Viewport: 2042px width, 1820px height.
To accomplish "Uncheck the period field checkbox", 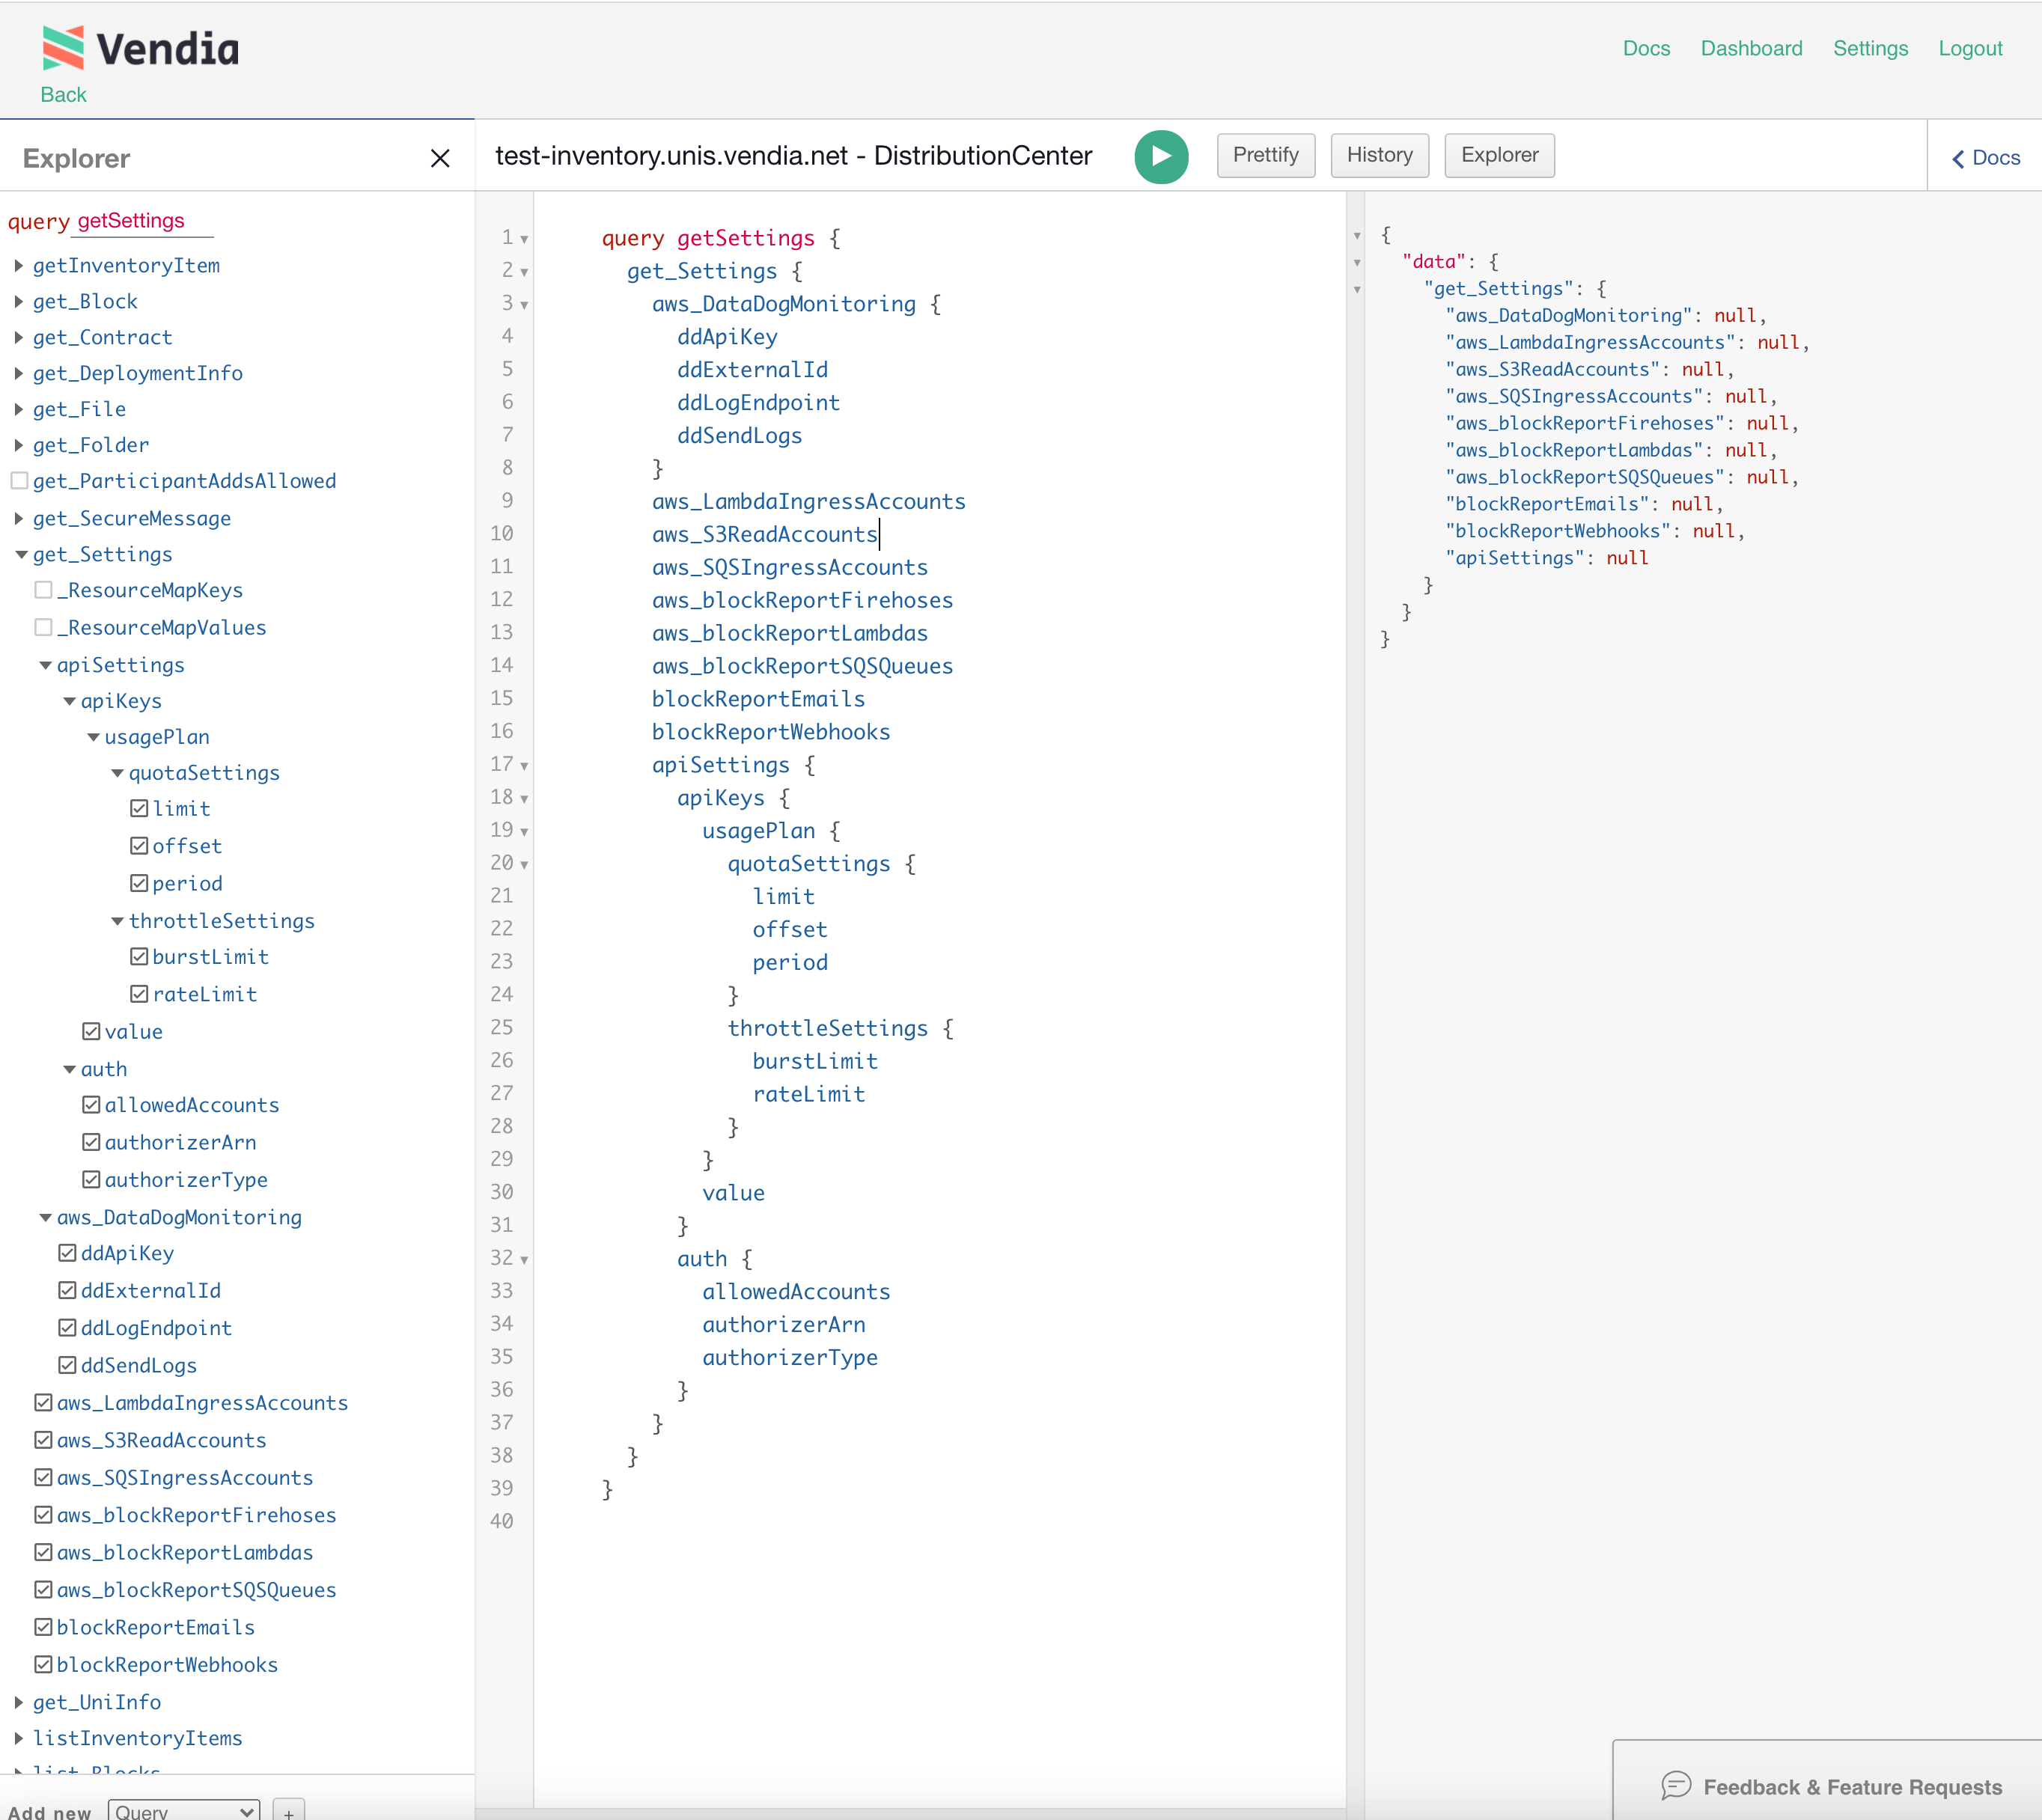I will [x=139, y=883].
